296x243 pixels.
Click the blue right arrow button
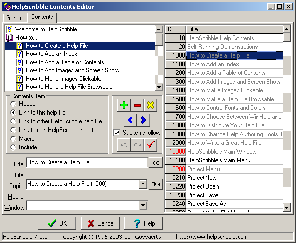(144, 120)
